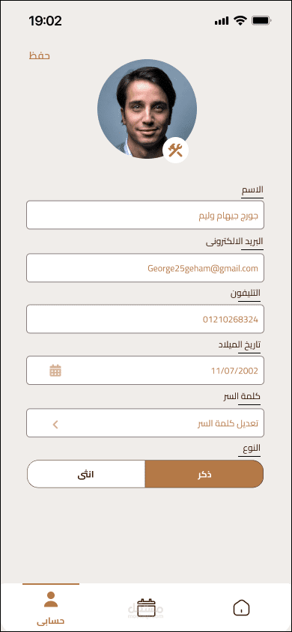292x632 pixels.
Task: Select ذكر gender option
Action: (x=204, y=474)
